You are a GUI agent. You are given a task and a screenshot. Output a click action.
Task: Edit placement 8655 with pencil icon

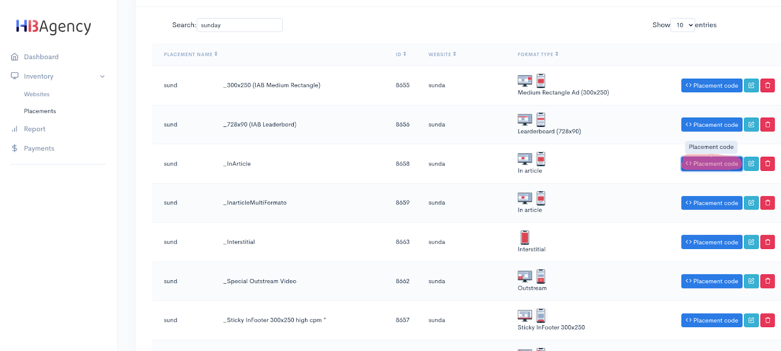pyautogui.click(x=751, y=85)
